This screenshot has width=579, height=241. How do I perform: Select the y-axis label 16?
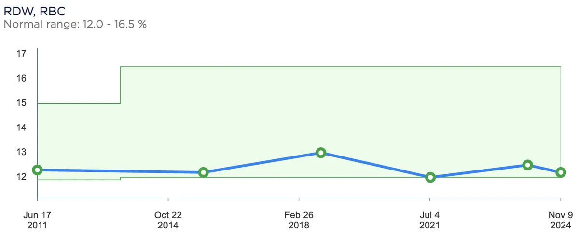(21, 78)
